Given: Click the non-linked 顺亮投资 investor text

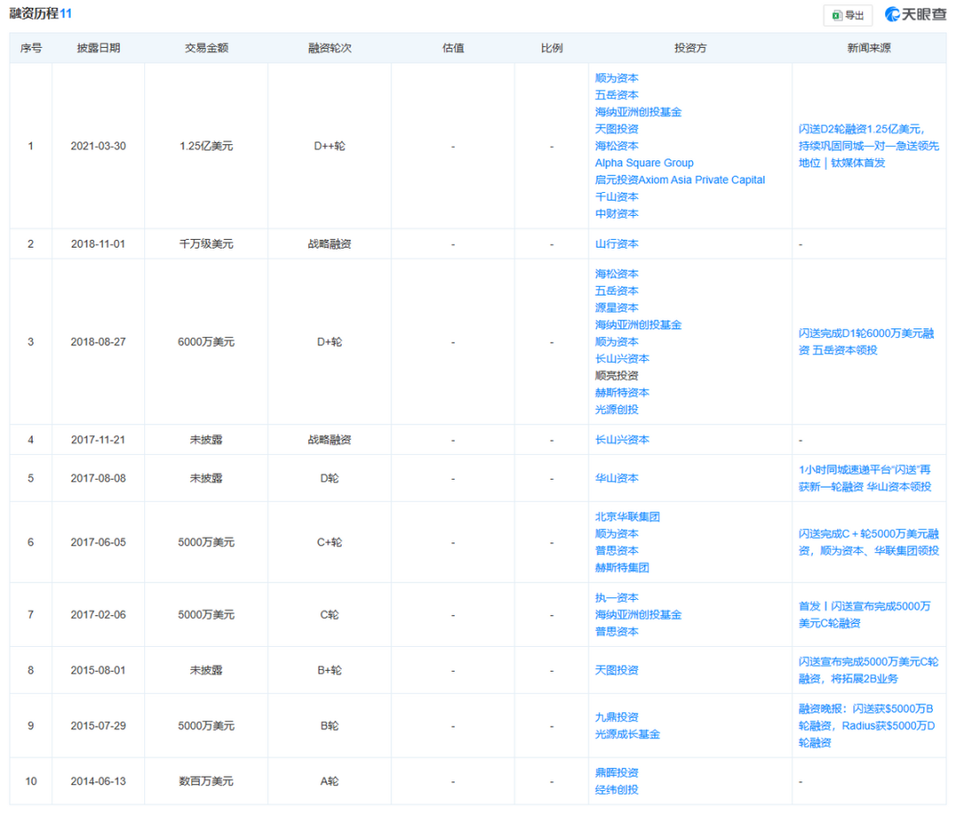Looking at the screenshot, I should point(616,375).
